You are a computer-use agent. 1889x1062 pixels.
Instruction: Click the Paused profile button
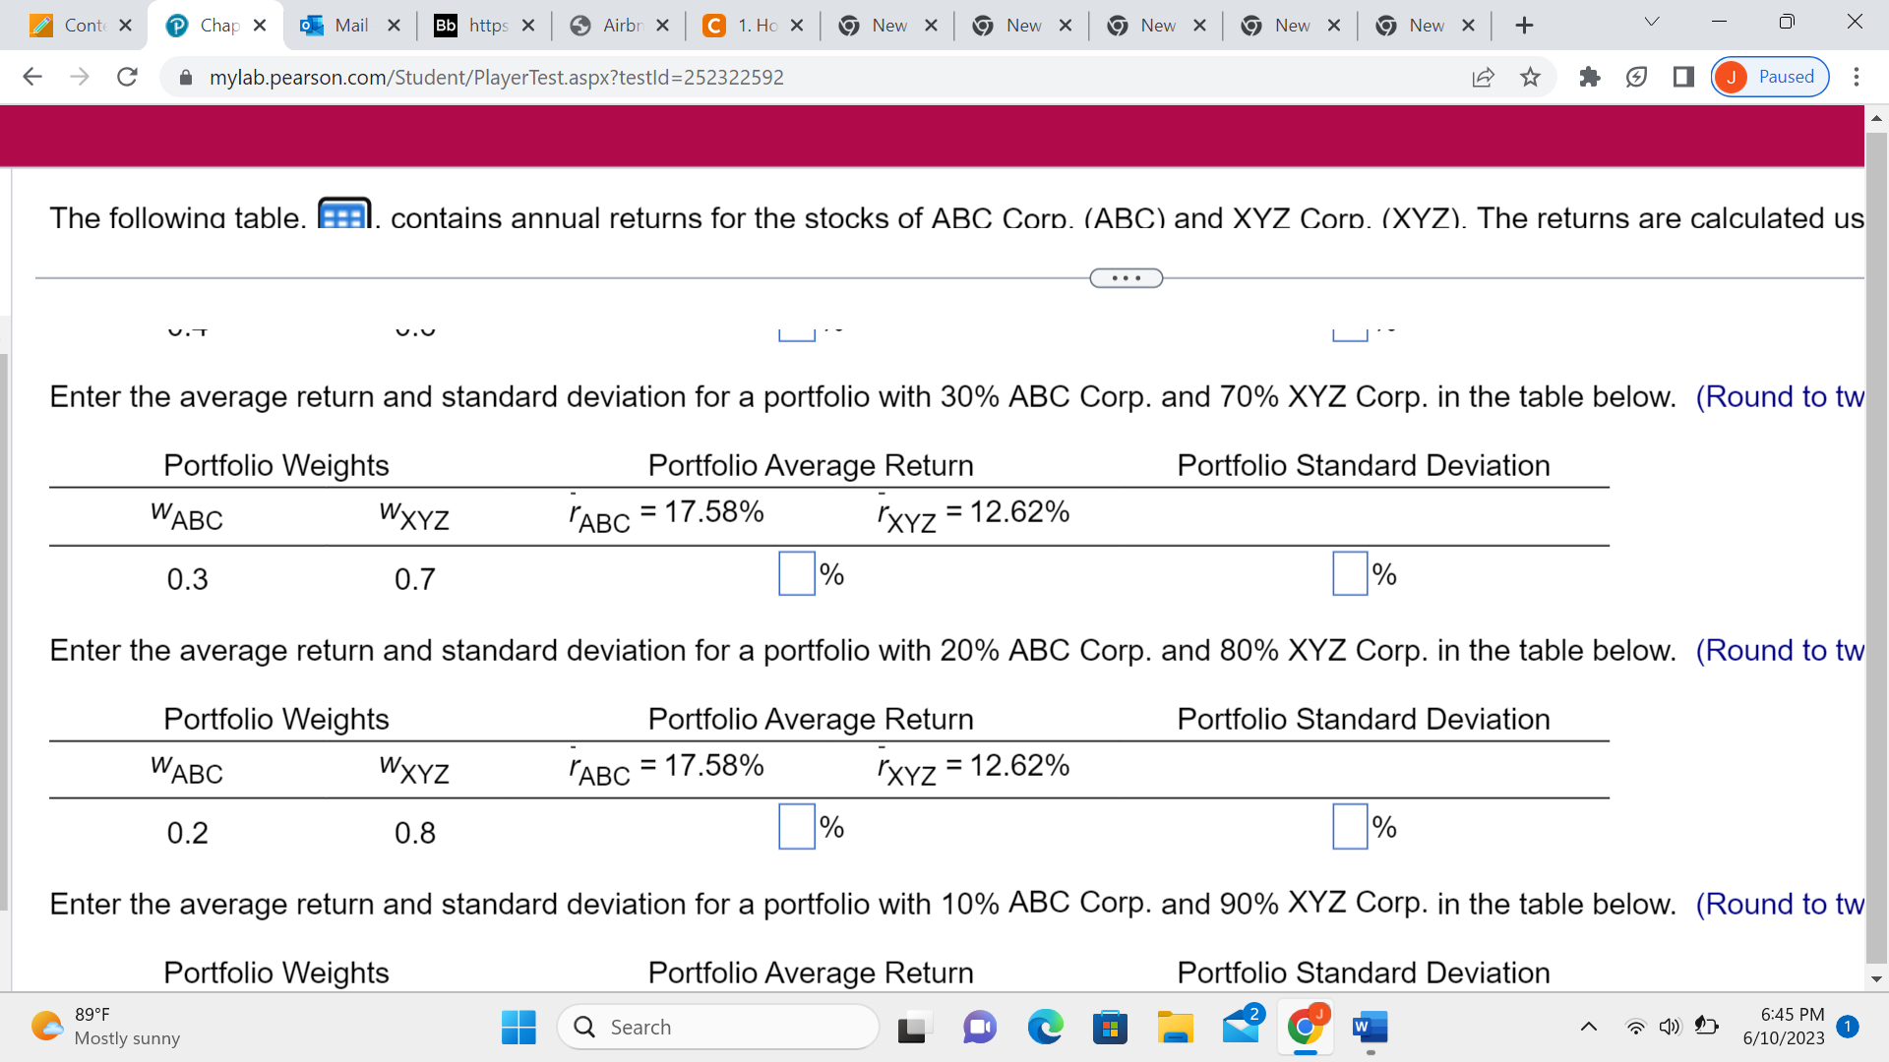(1769, 77)
